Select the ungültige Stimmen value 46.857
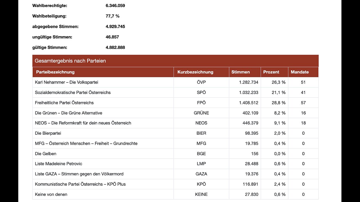The height and width of the screenshot is (202, 360). pos(112,37)
